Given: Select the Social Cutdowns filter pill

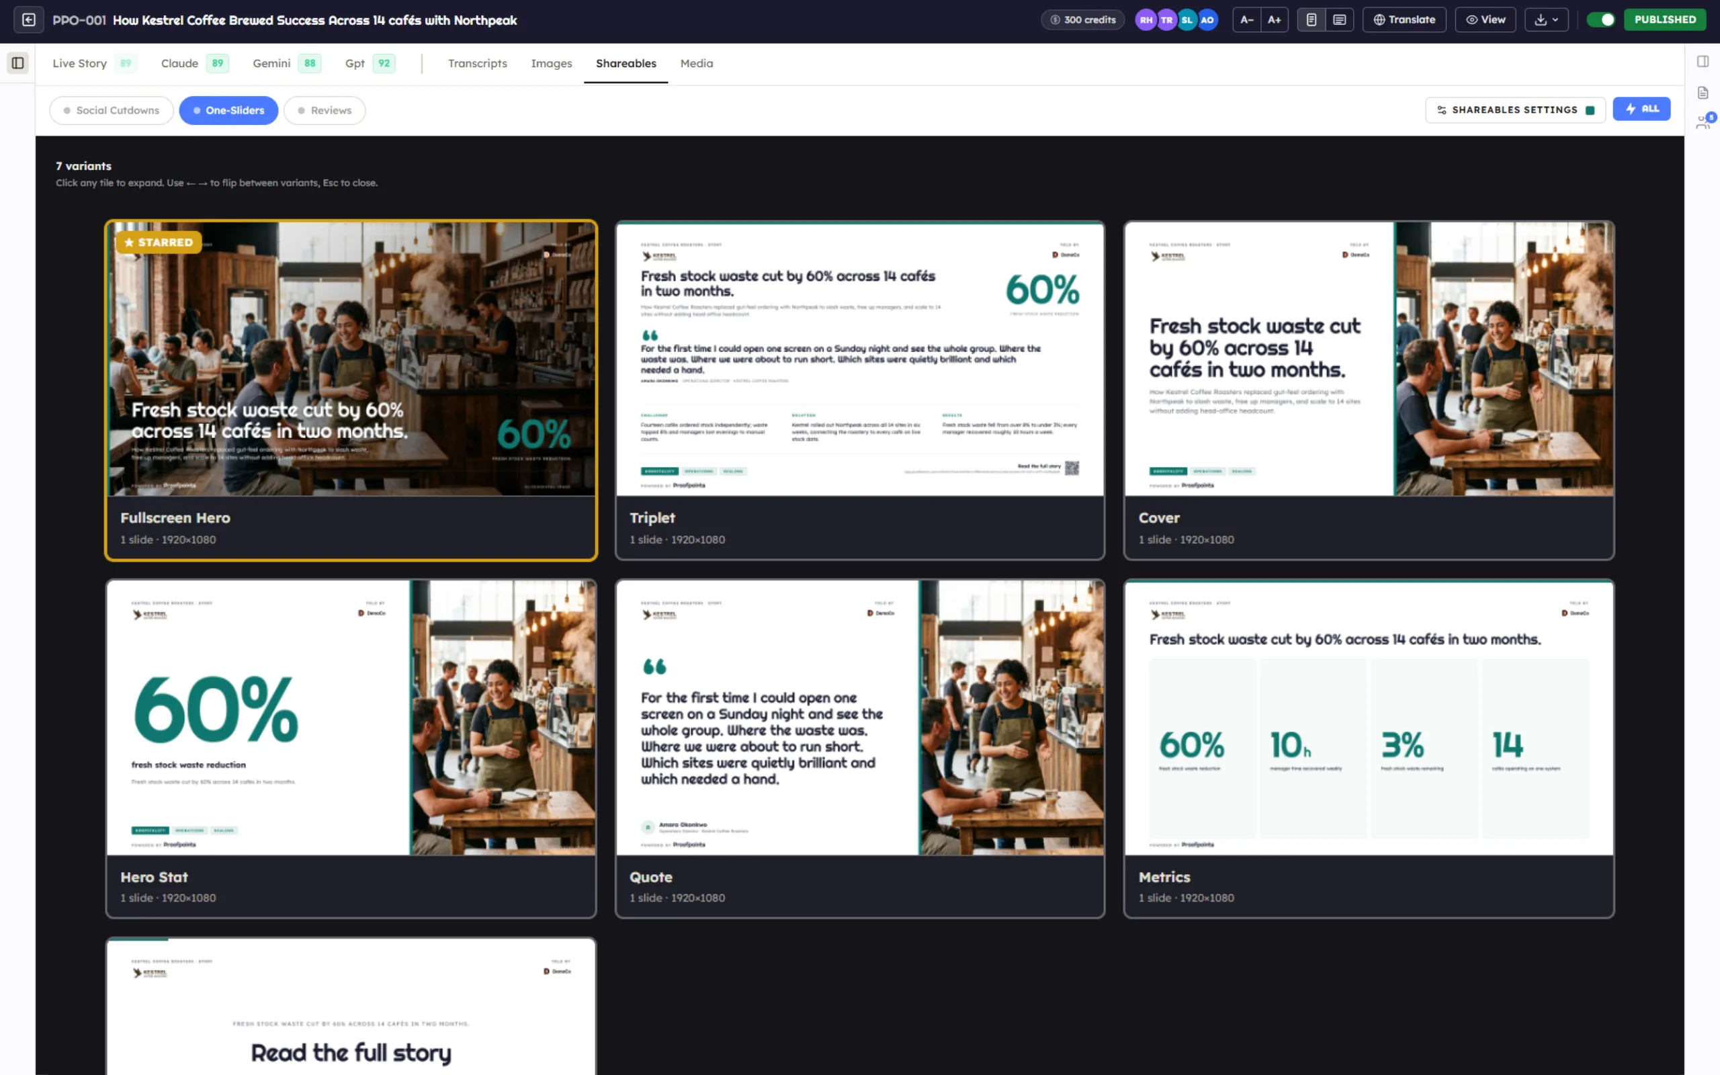Looking at the screenshot, I should [x=111, y=110].
